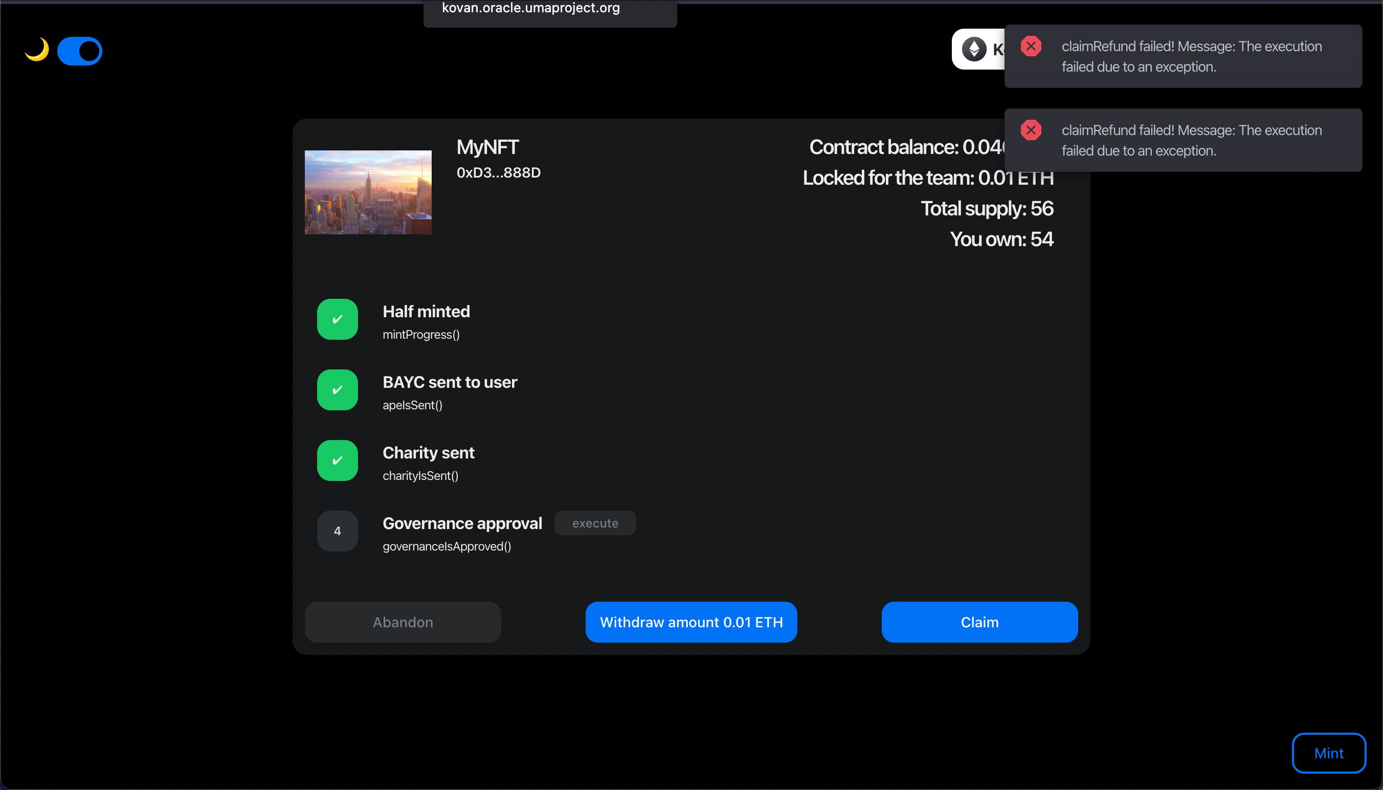Click the You own: 54 text
This screenshot has width=1383, height=790.
pyautogui.click(x=1002, y=239)
